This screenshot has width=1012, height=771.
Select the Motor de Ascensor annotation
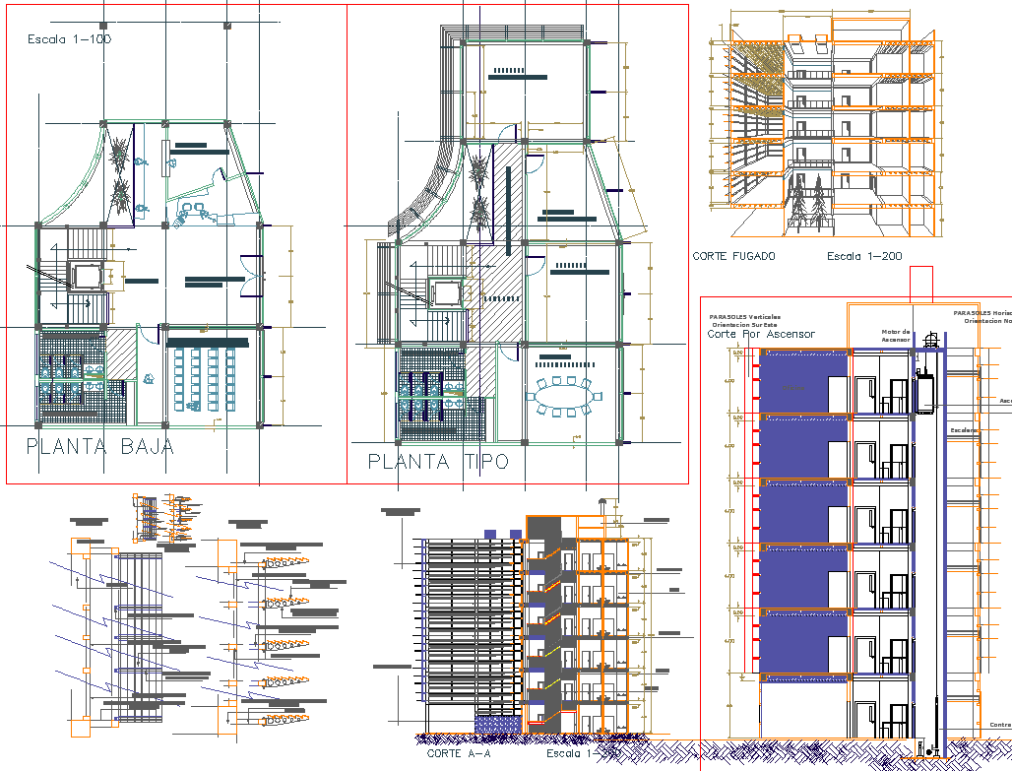tap(896, 336)
